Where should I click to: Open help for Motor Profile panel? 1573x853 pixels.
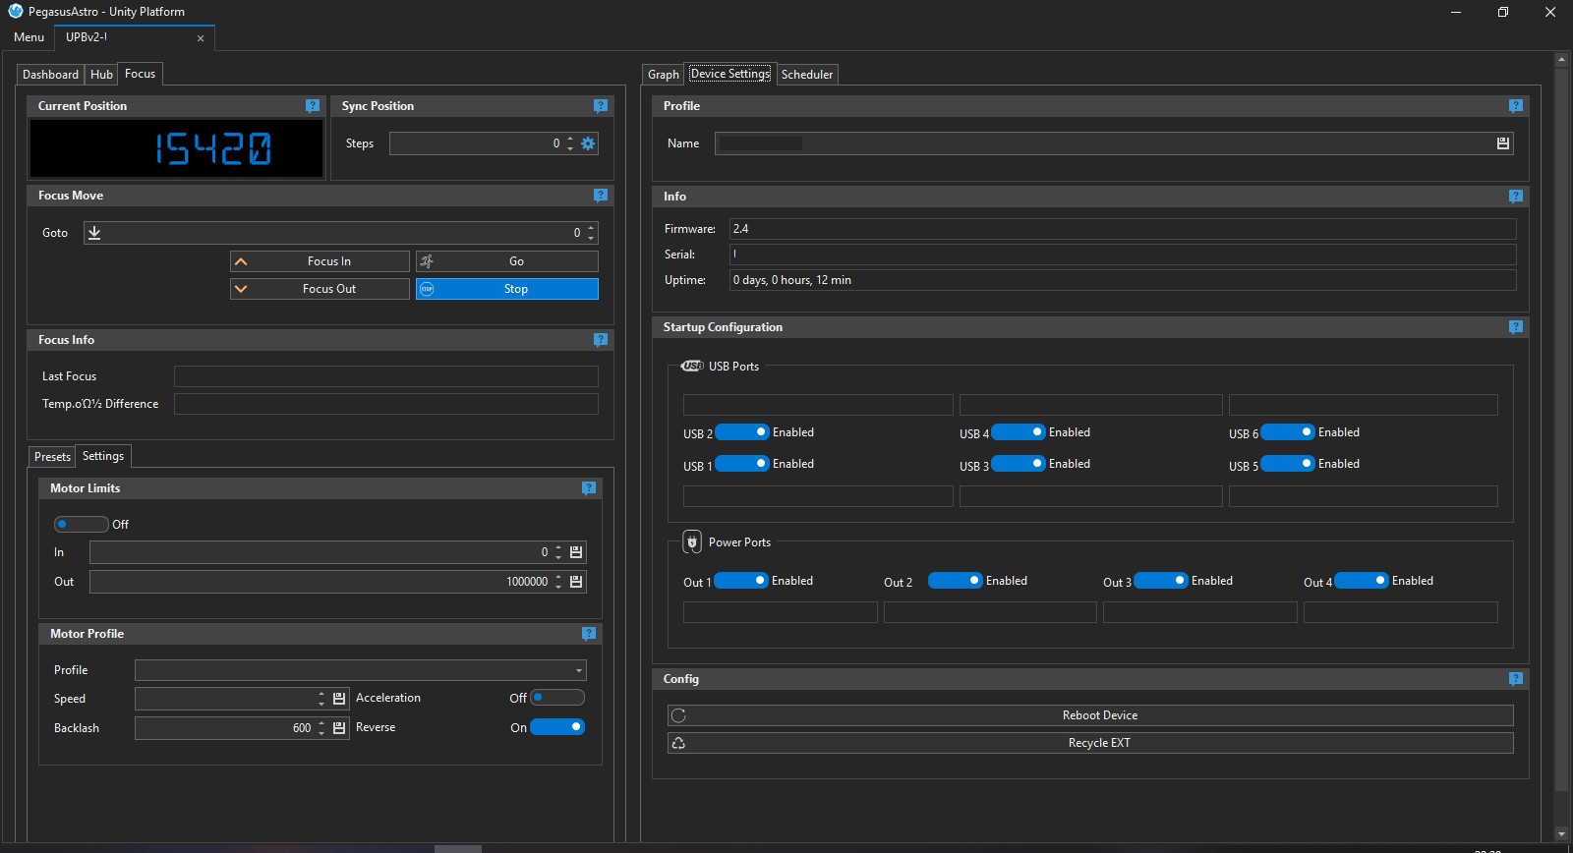point(589,634)
